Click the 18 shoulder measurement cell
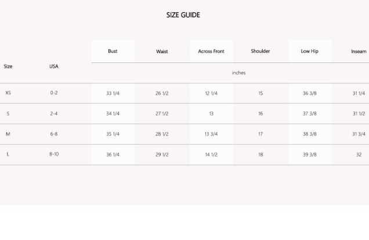This screenshot has width=369, height=240. pos(261,155)
